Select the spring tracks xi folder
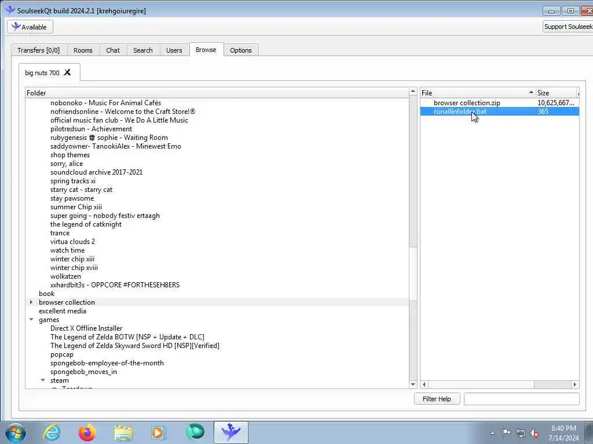The image size is (593, 444). [x=73, y=181]
